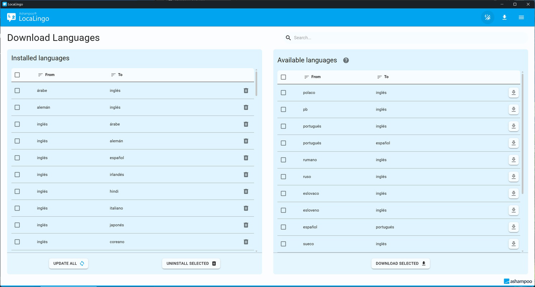Screen dimensions: 535x287
Task: Click the Update All button
Action: pos(69,263)
